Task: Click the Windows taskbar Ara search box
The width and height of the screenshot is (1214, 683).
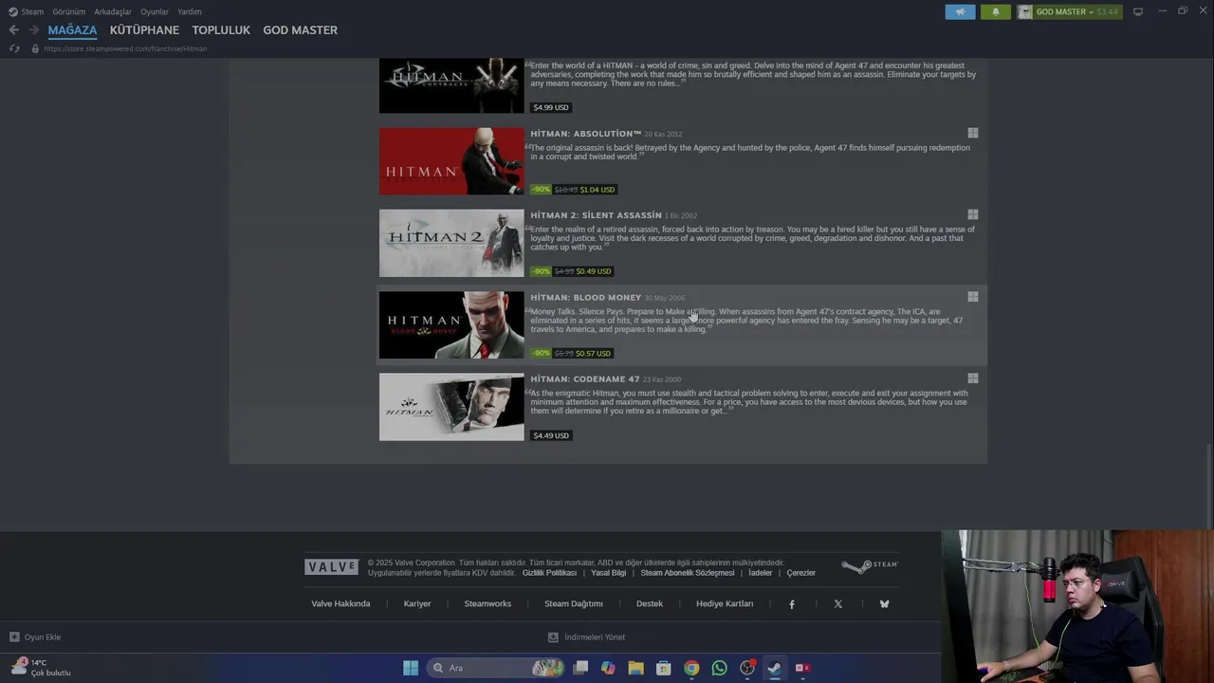Action: (495, 668)
